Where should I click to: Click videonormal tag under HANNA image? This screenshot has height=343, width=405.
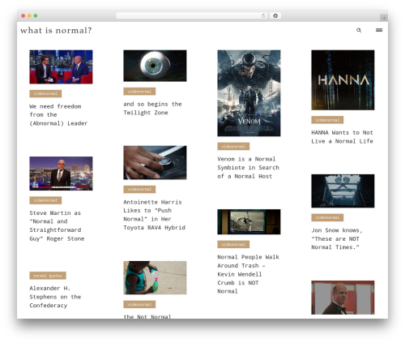click(327, 120)
